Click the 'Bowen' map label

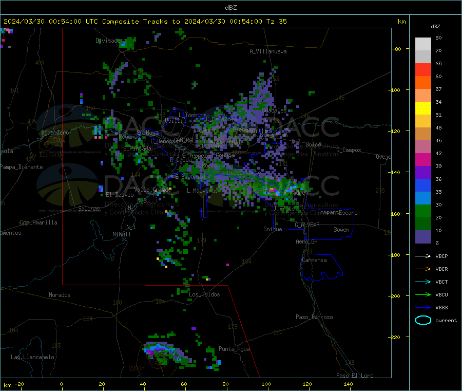pyautogui.click(x=341, y=230)
